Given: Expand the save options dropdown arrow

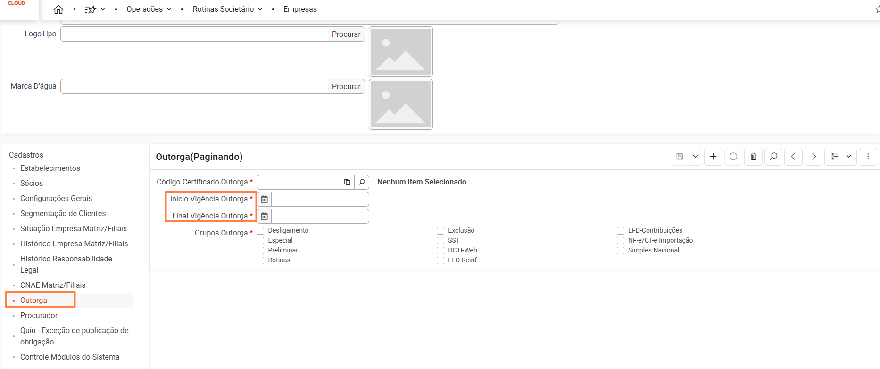Looking at the screenshot, I should tap(695, 157).
